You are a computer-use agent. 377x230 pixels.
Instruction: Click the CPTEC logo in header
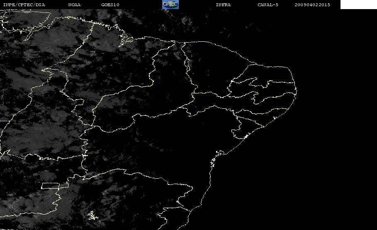tap(170, 4)
